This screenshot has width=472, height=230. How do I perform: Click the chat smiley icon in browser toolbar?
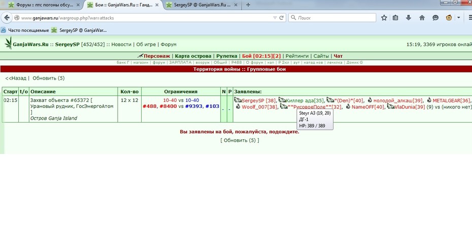(x=435, y=18)
